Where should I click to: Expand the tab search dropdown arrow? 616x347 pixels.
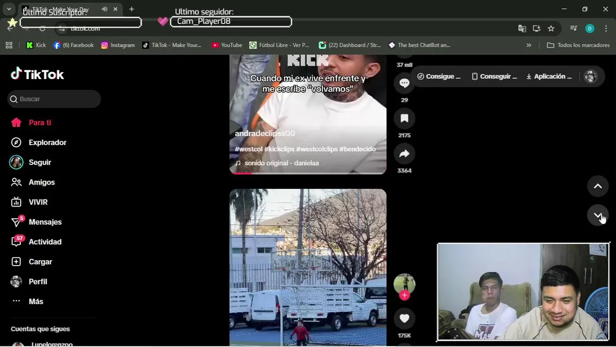[9, 9]
